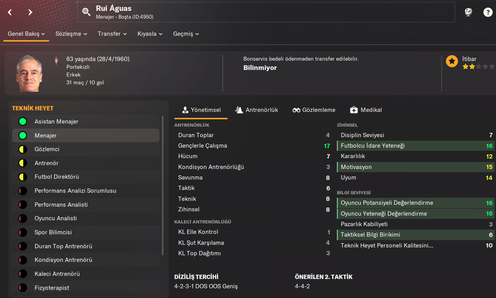
Task: Click the search magnifier icon
Action: [86, 12]
